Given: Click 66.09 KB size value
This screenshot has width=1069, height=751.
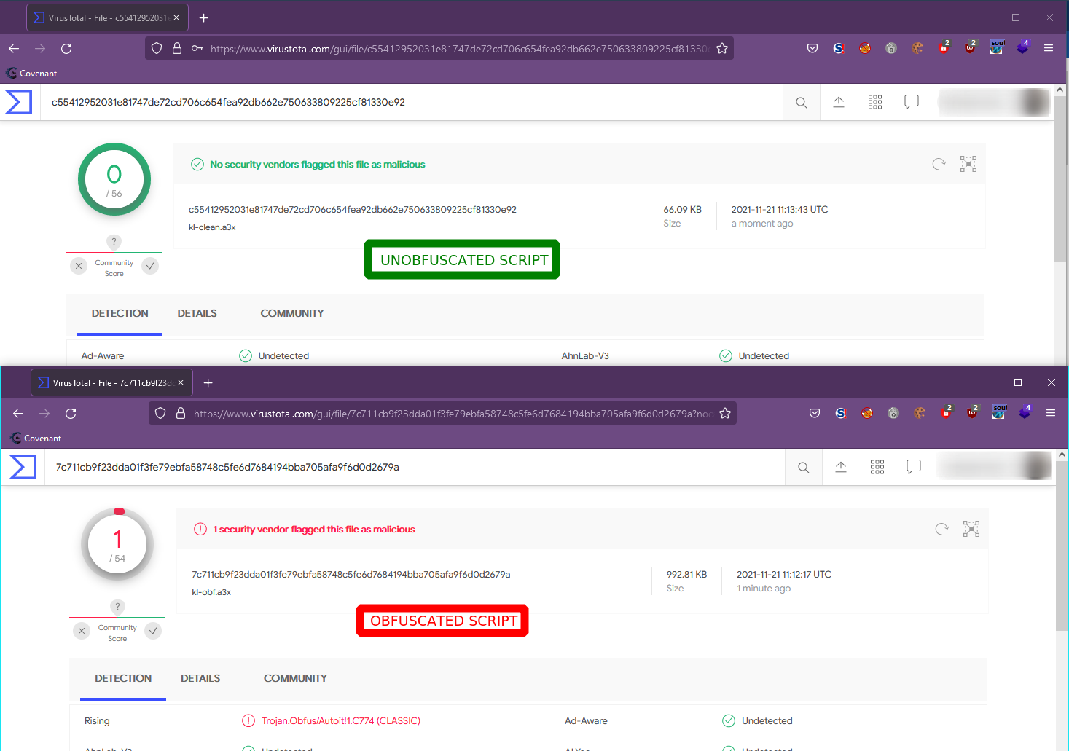Looking at the screenshot, I should (x=682, y=209).
